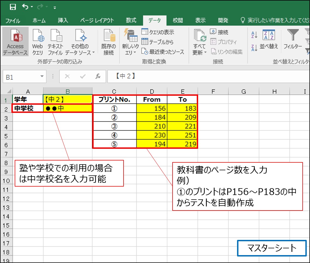Click the Cancel X formula bar icon
310x263 pixels.
click(x=67, y=76)
